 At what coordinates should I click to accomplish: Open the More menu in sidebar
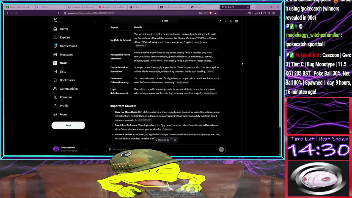click(60, 114)
